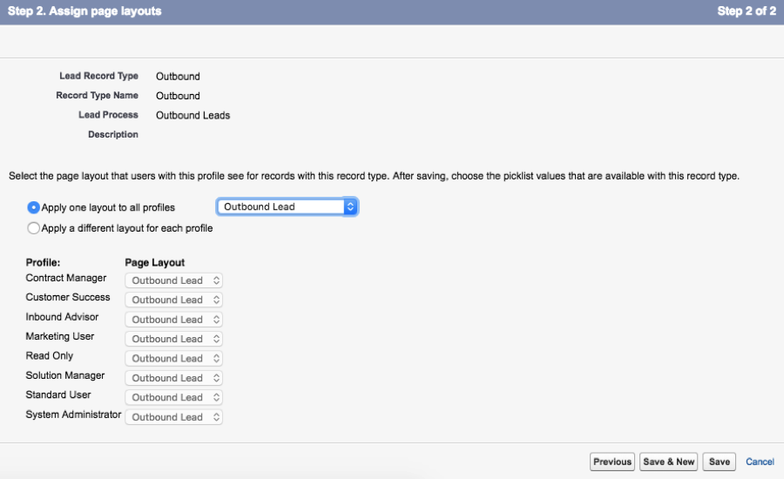The image size is (784, 479).
Task: Expand Solution Manager page layout dropdown
Action: pos(174,378)
